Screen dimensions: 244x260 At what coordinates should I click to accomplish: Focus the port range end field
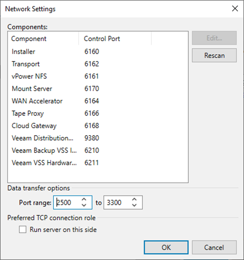(118, 202)
